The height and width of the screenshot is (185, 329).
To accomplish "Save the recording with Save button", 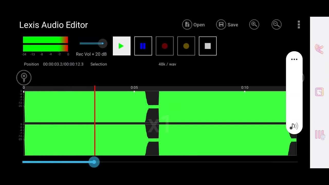I will pyautogui.click(x=227, y=25).
